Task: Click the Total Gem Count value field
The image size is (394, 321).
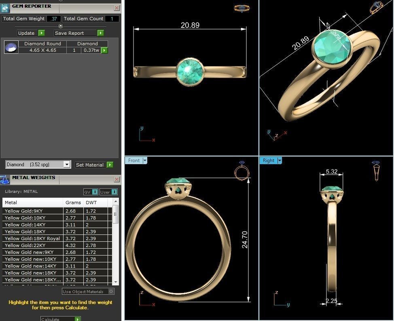Action: 112,19
